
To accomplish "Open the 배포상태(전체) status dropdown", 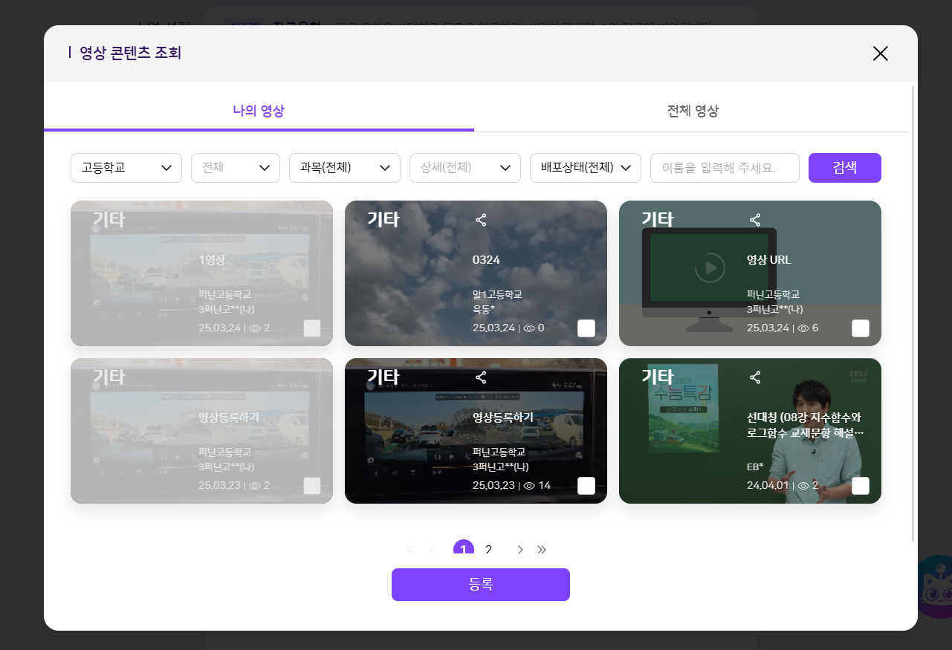I will 586,168.
